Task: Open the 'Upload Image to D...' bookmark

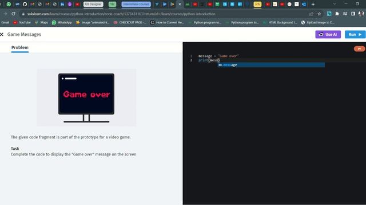Action: point(318,23)
